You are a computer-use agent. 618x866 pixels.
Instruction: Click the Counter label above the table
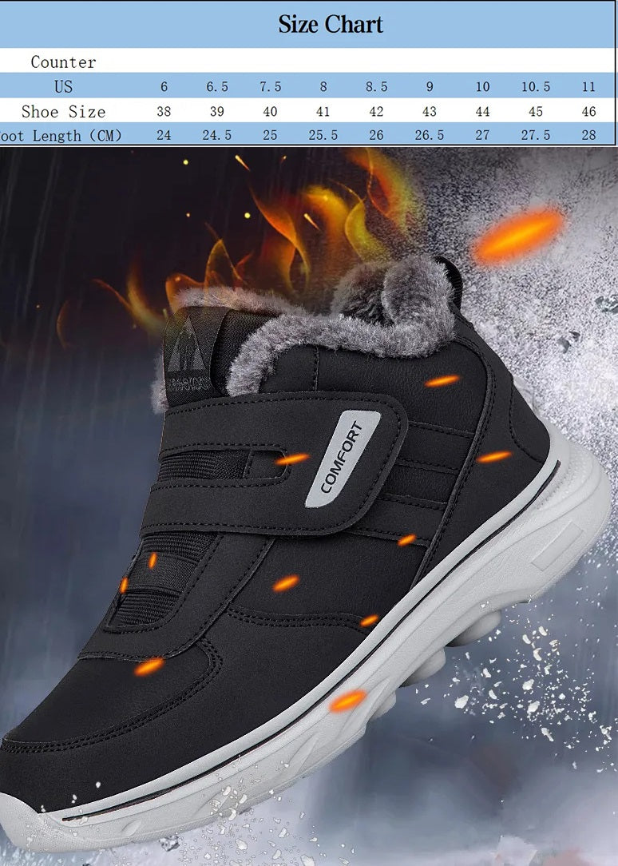coord(63,62)
